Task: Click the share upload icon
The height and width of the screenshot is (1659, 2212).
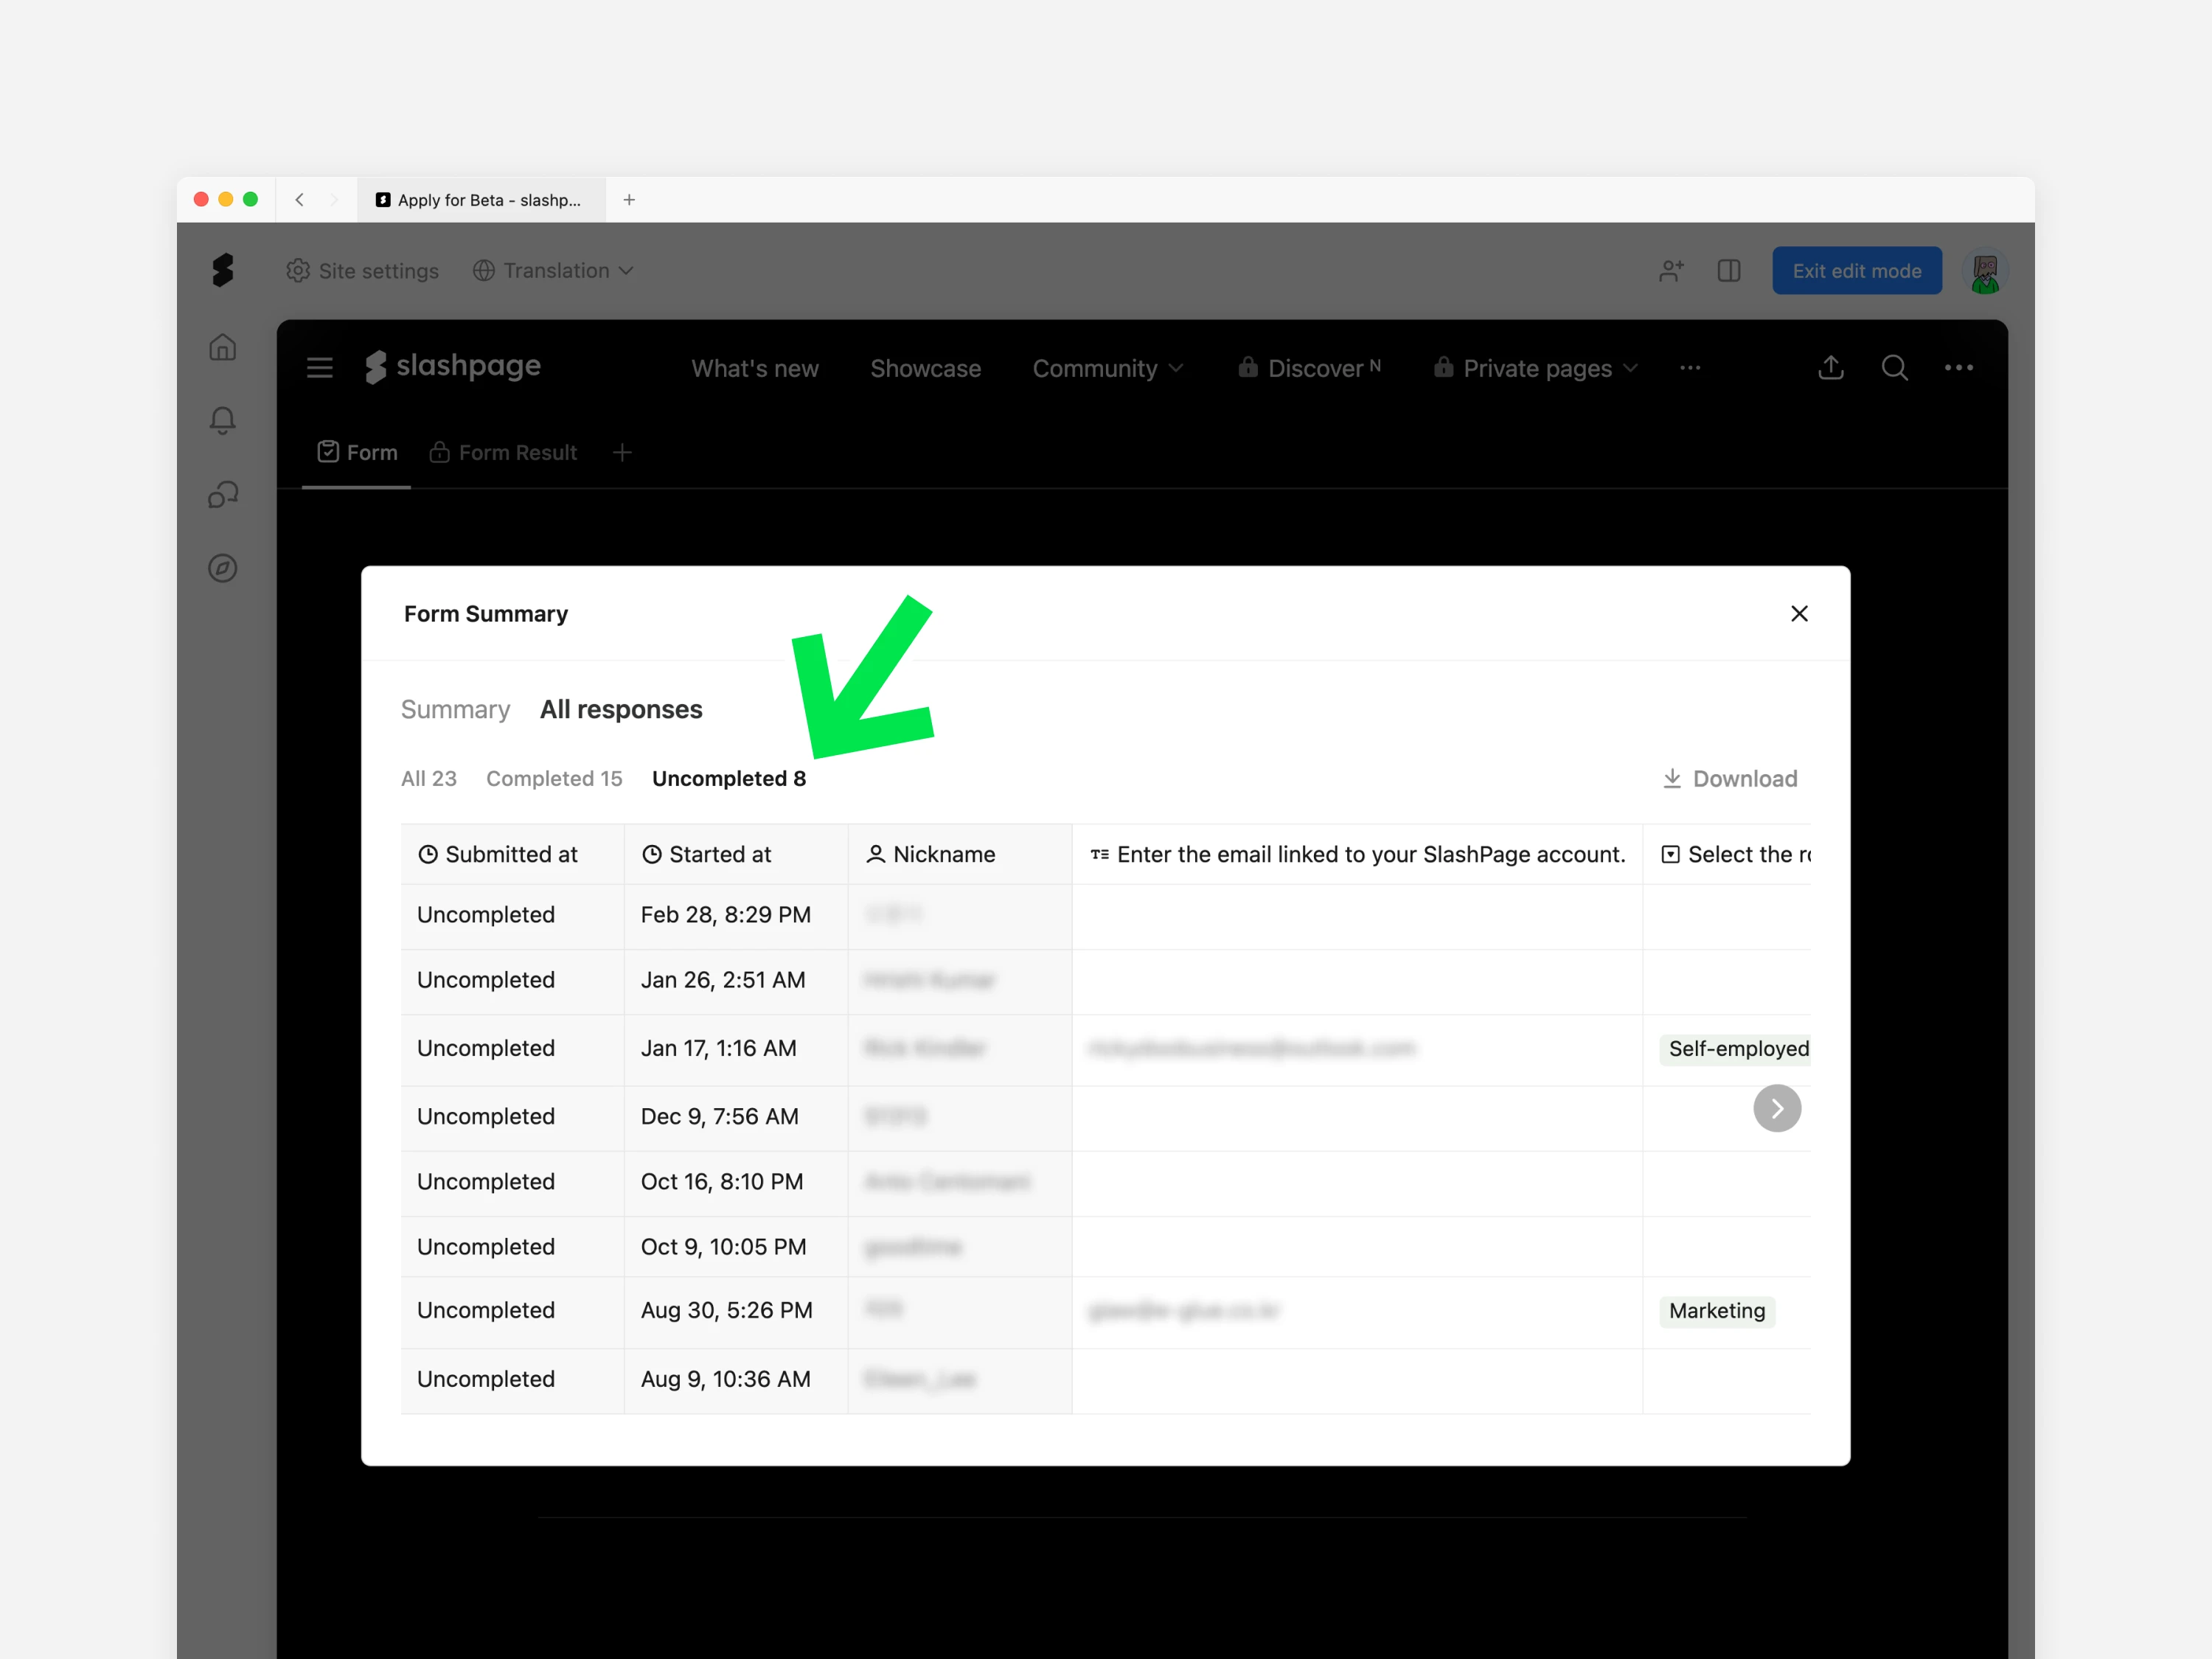Action: (1830, 368)
